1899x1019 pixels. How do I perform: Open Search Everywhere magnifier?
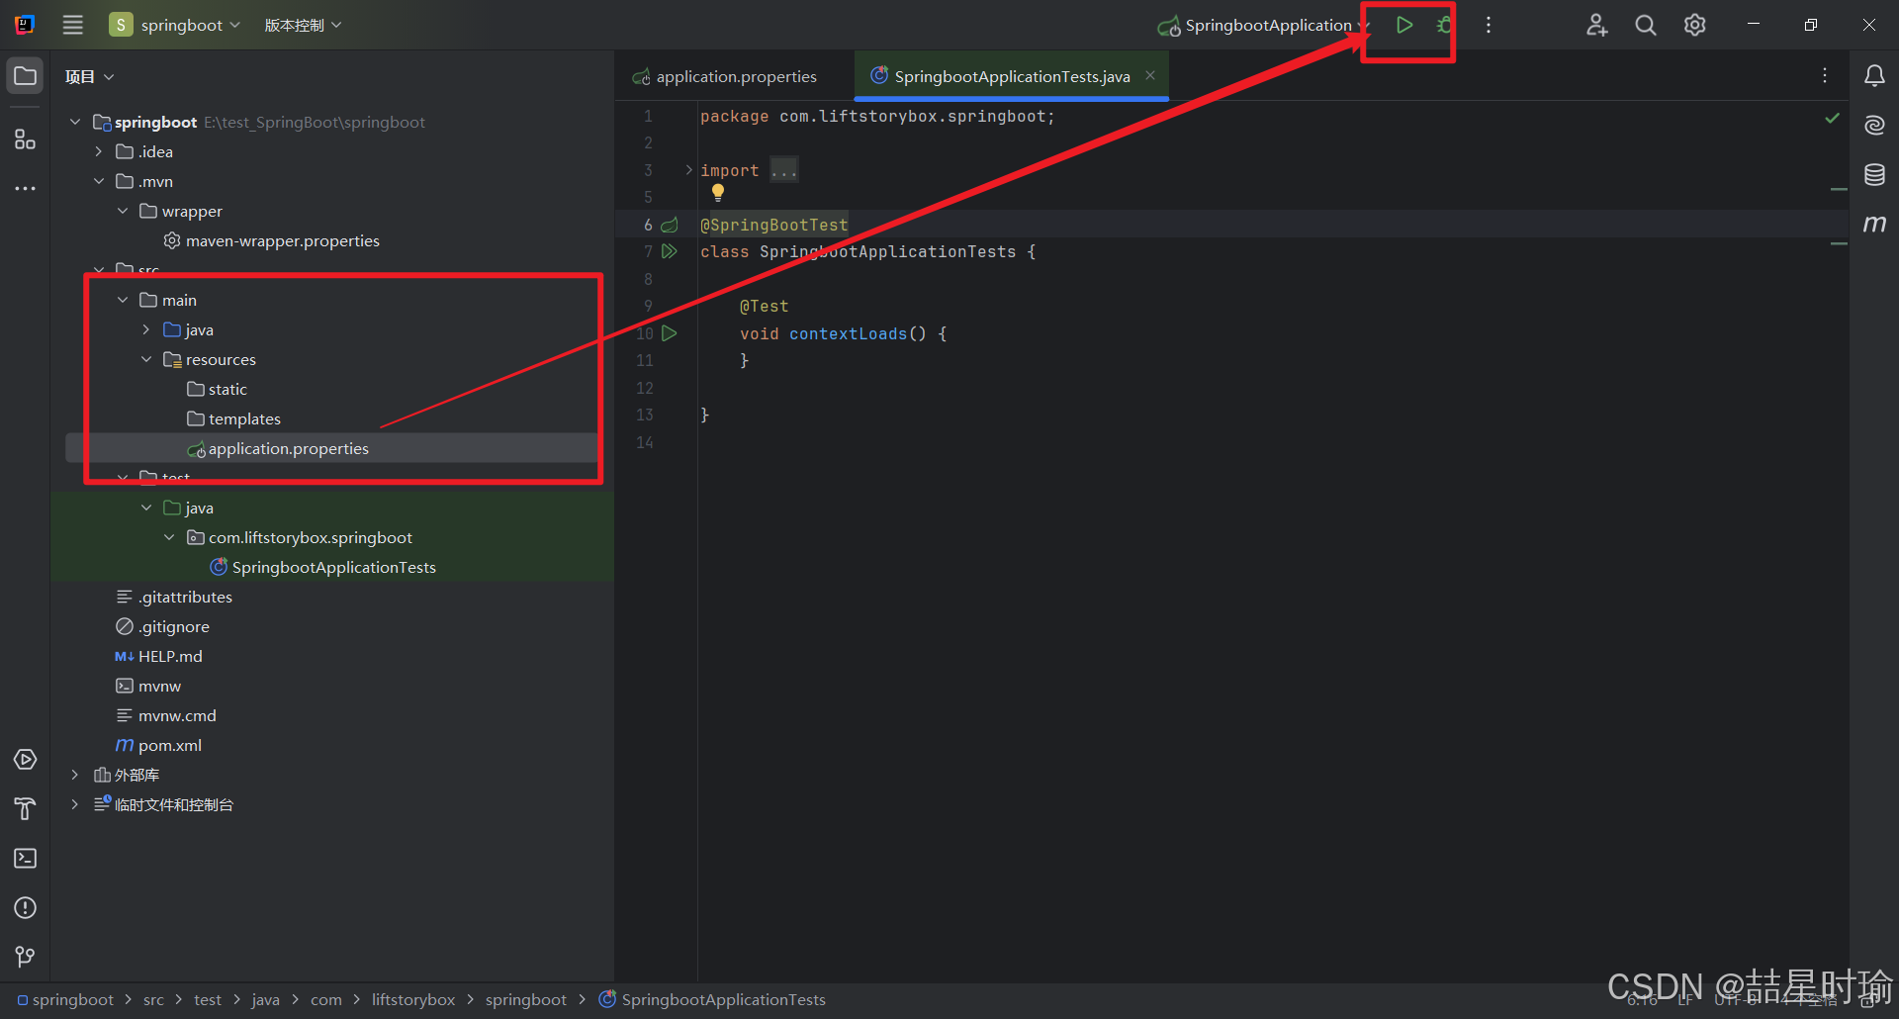pyautogui.click(x=1646, y=25)
